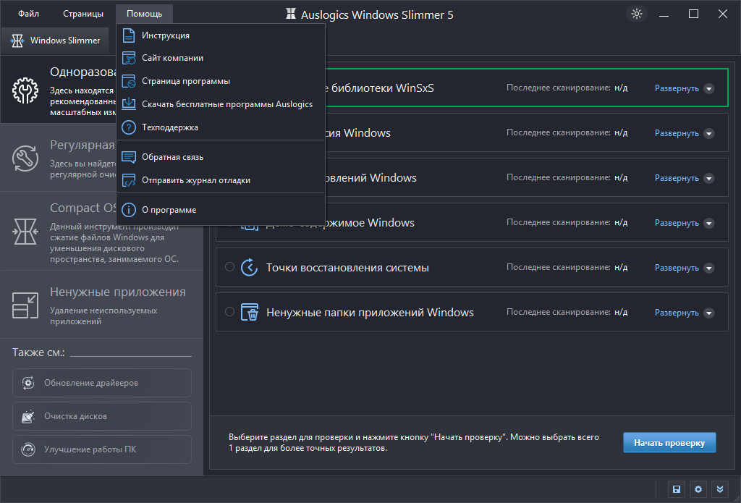Click the Ненужные приложения window icon
The height and width of the screenshot is (503, 741).
click(x=25, y=305)
